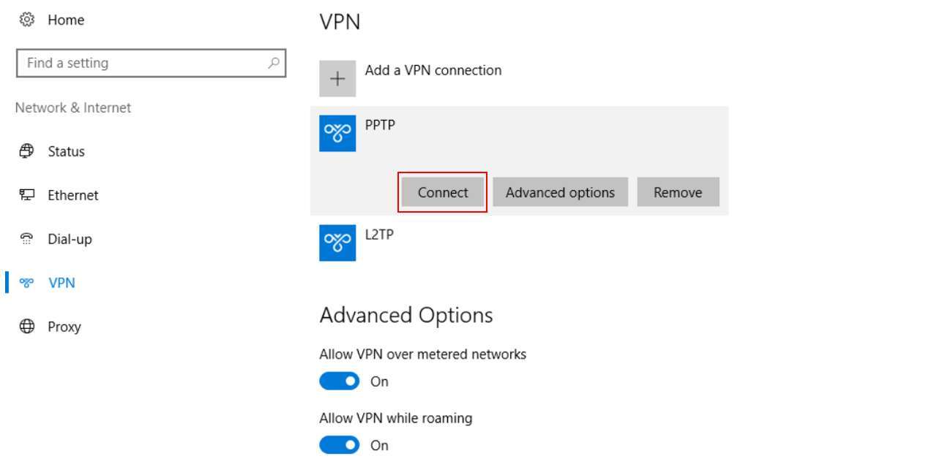Screen dimensions: 934x467
Task: Remove the PPTP connection
Action: click(678, 192)
